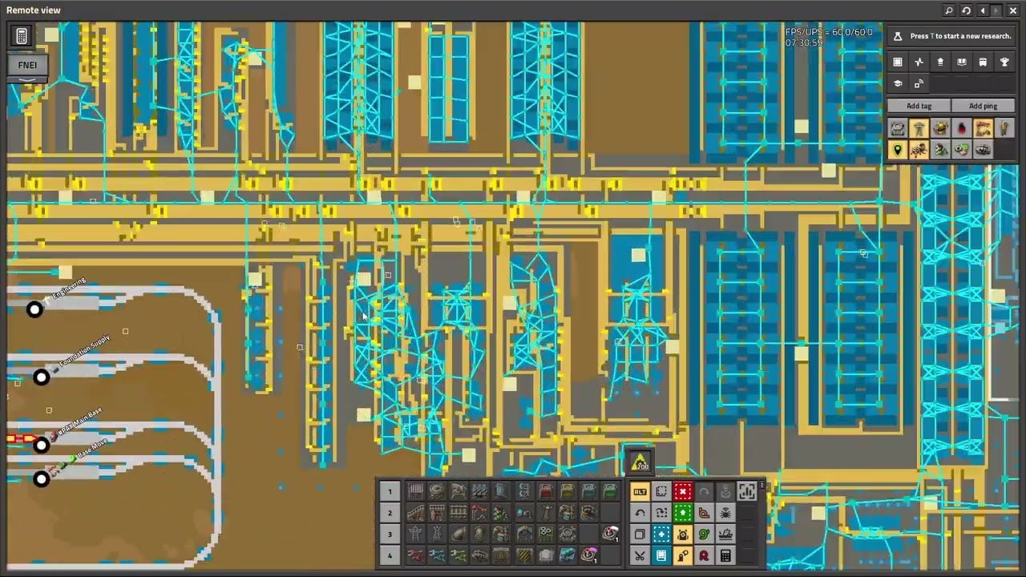The width and height of the screenshot is (1026, 577).
Task: Click the reset view circular arrow icon
Action: (x=966, y=10)
